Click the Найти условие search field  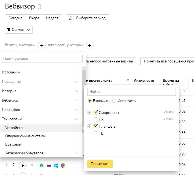[42, 59]
